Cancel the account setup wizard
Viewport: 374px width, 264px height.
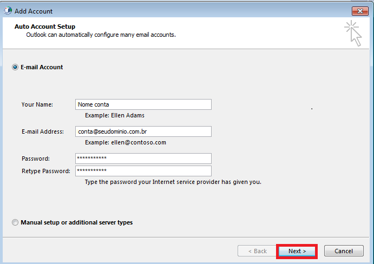(x=344, y=251)
